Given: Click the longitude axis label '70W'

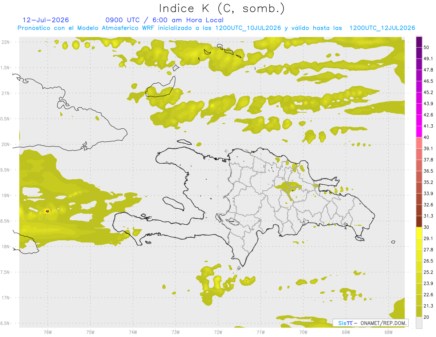Looking at the screenshot, I should click(x=303, y=332).
